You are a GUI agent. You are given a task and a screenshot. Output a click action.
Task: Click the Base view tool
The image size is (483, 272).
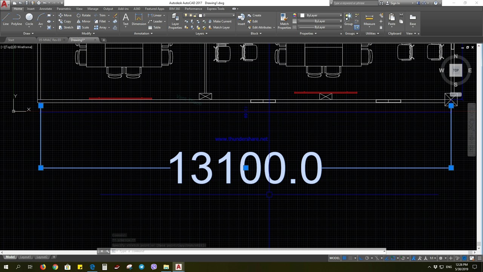(413, 20)
